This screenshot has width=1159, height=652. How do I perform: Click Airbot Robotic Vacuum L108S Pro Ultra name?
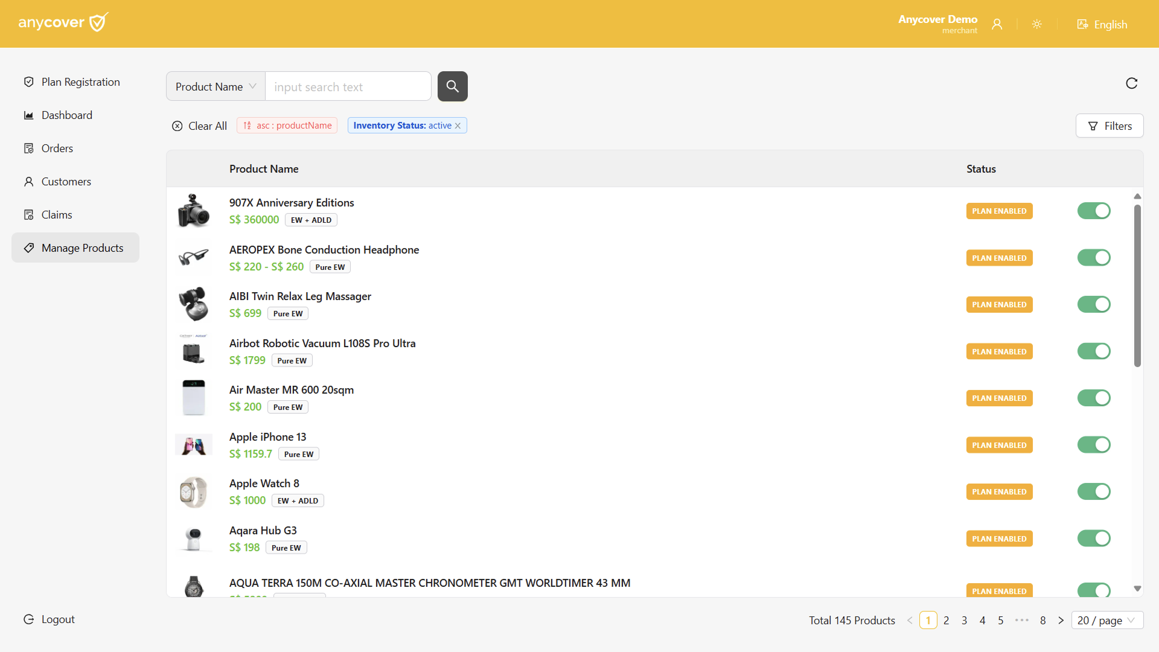[x=322, y=343]
